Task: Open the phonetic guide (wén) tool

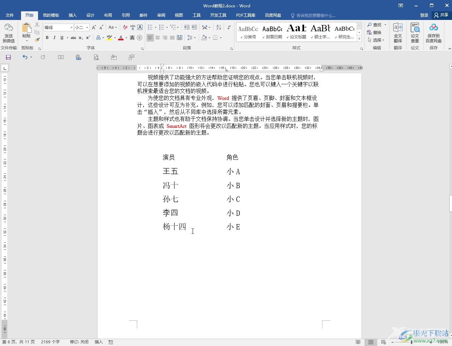Action: click(133, 27)
